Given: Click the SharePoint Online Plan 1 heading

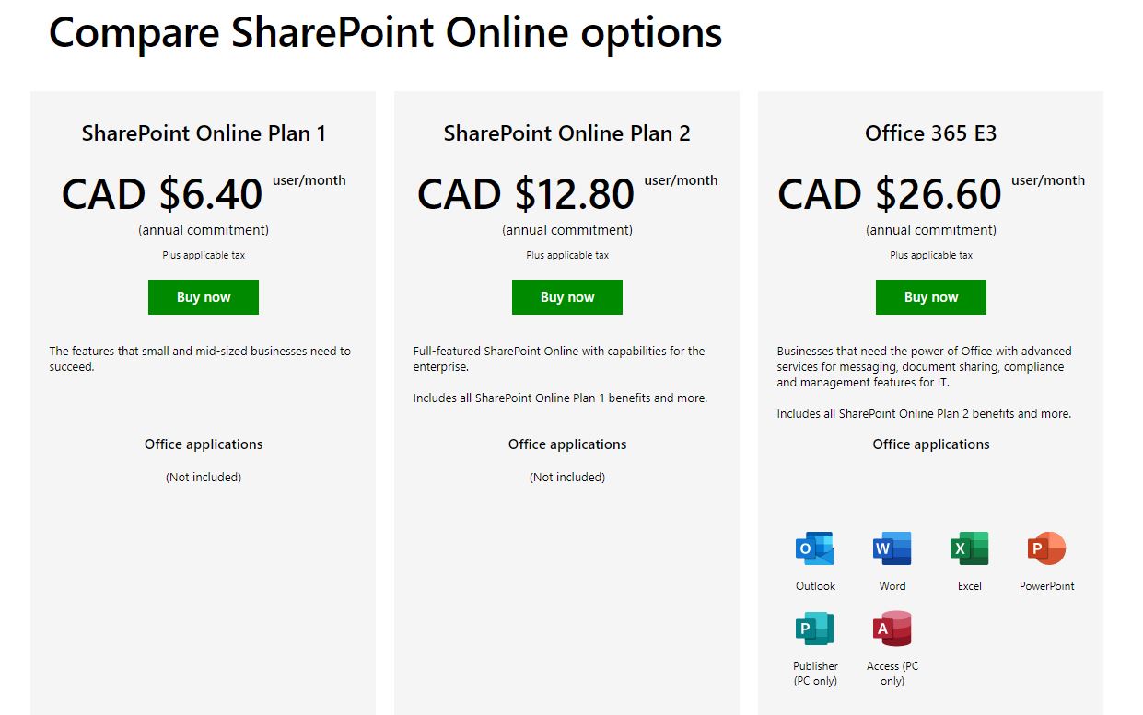Looking at the screenshot, I should [204, 133].
